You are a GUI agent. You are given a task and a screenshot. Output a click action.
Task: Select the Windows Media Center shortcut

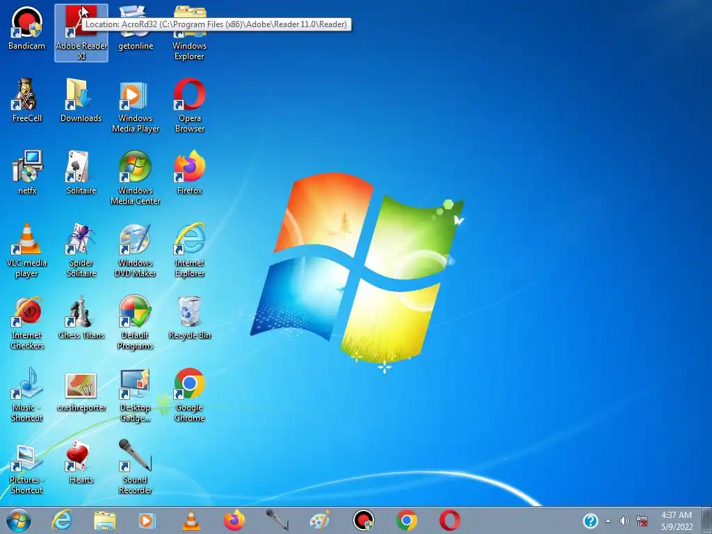[x=136, y=177]
